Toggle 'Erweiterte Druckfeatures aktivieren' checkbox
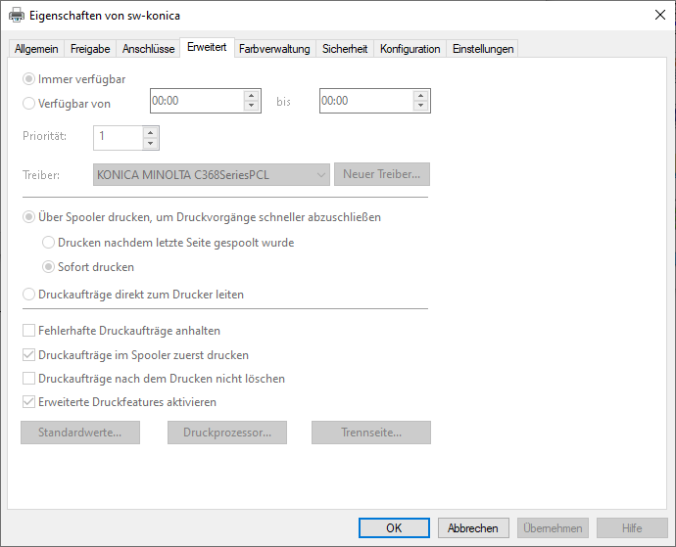 point(28,401)
